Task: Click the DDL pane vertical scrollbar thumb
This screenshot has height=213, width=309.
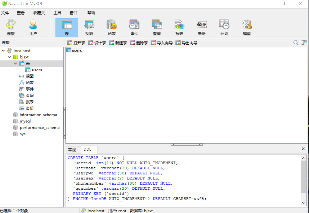Action: tap(303, 177)
